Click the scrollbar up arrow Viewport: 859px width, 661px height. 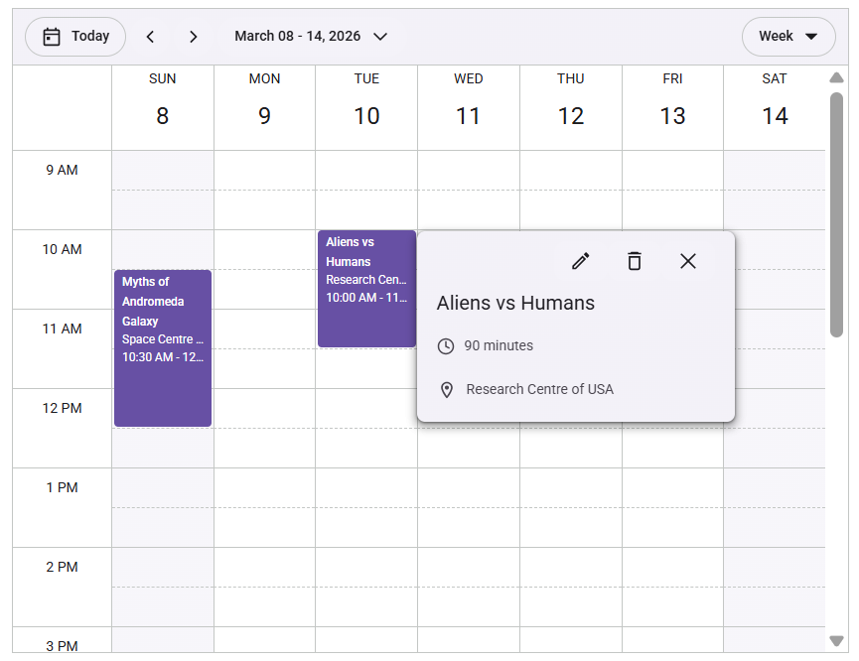coord(837,76)
